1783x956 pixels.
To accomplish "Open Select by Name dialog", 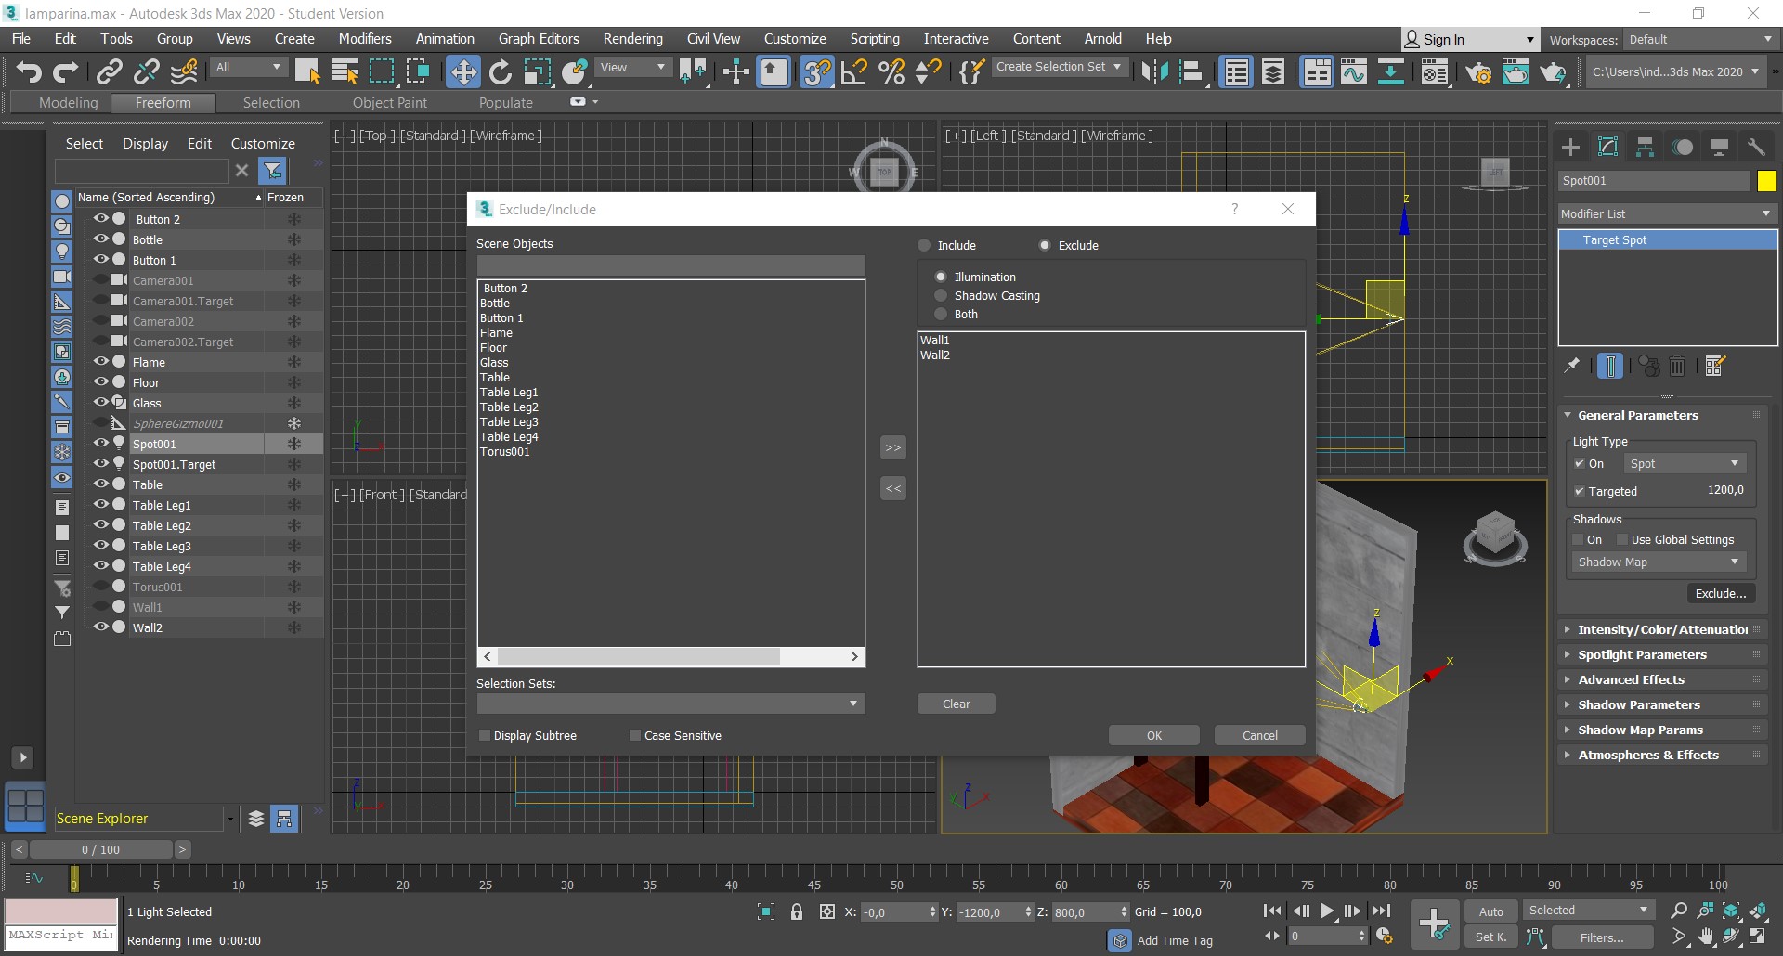I will [345, 71].
